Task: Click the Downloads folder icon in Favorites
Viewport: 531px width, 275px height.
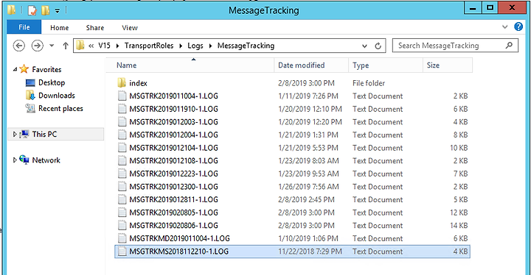Action: [30, 96]
